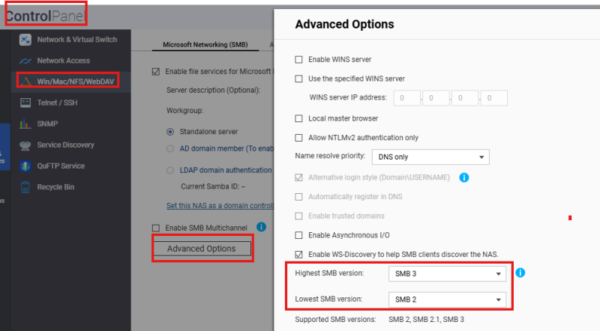Viewport: 600px width, 331px height.
Task: Tick Allow NTLMv2 authentication only
Action: [x=298, y=138]
